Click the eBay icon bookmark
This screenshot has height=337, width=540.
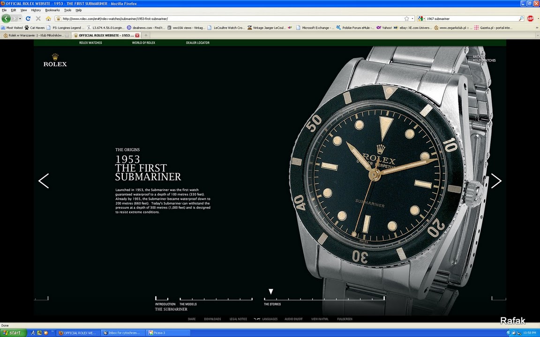(x=290, y=28)
